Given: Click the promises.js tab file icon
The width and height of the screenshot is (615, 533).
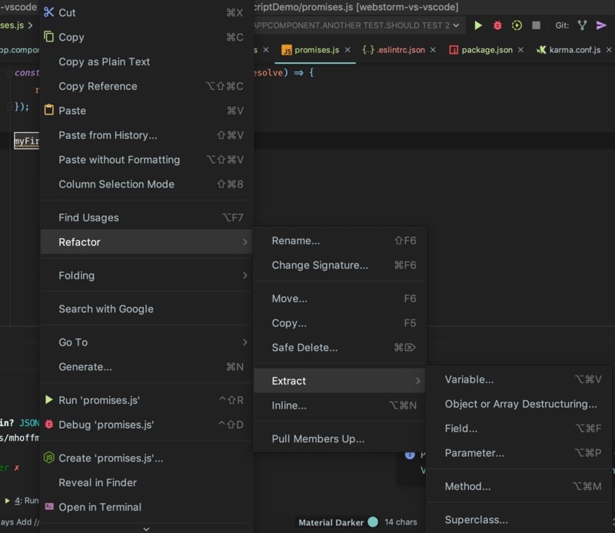Looking at the screenshot, I should point(287,50).
